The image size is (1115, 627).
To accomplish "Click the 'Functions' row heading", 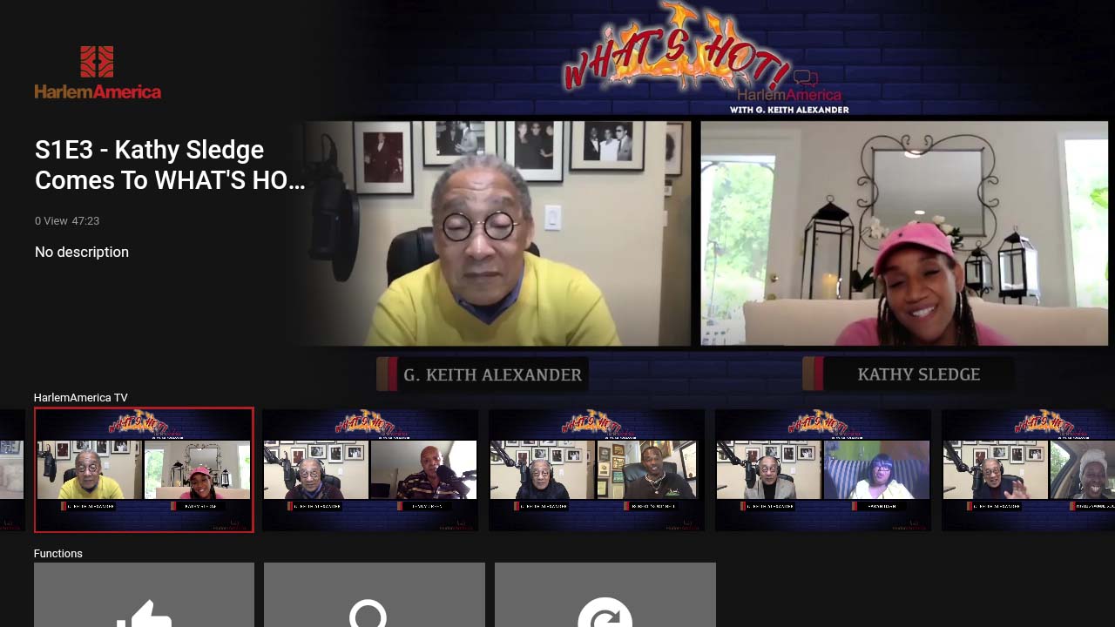I will (x=58, y=553).
